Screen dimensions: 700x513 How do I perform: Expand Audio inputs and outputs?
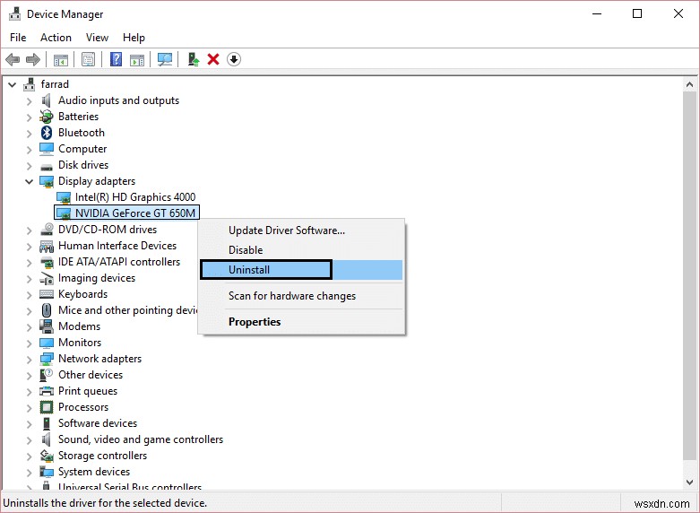[x=29, y=101]
